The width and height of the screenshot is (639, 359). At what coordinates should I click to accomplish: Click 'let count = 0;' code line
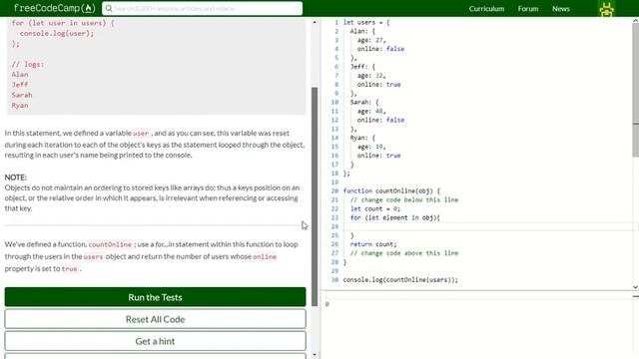(x=375, y=208)
